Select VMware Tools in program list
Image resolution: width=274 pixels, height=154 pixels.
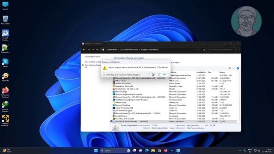(x=175, y=81)
